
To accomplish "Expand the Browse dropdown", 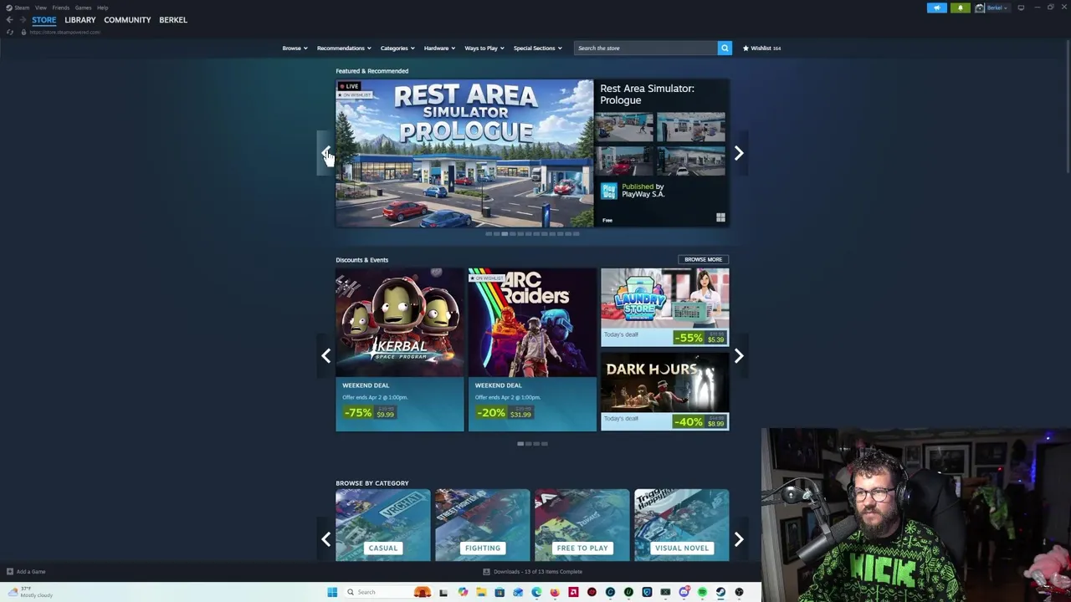I will click(295, 48).
